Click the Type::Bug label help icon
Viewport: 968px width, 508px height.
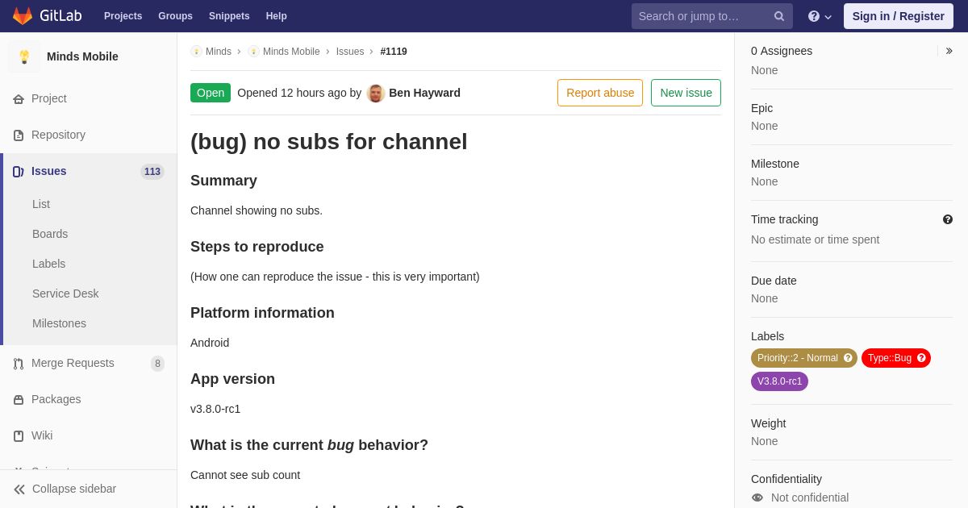[921, 358]
